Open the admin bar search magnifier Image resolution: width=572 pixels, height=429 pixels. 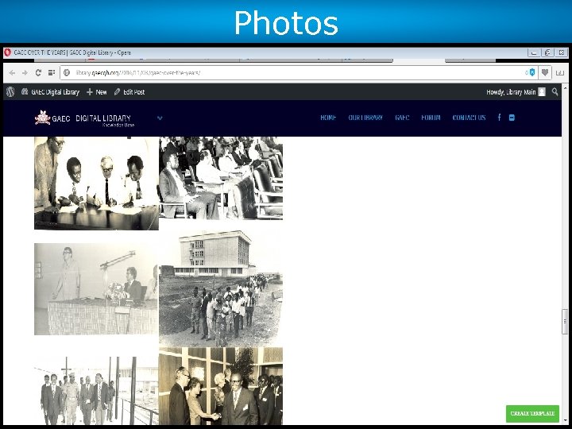[x=555, y=92]
